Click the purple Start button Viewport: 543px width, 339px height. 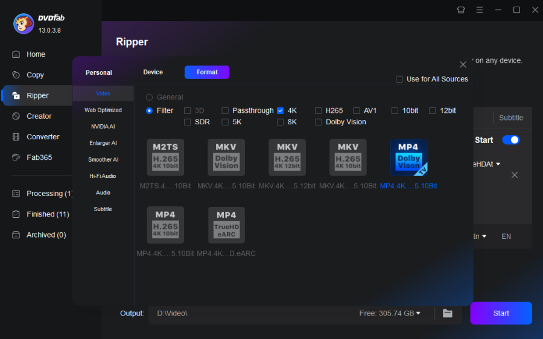(501, 313)
